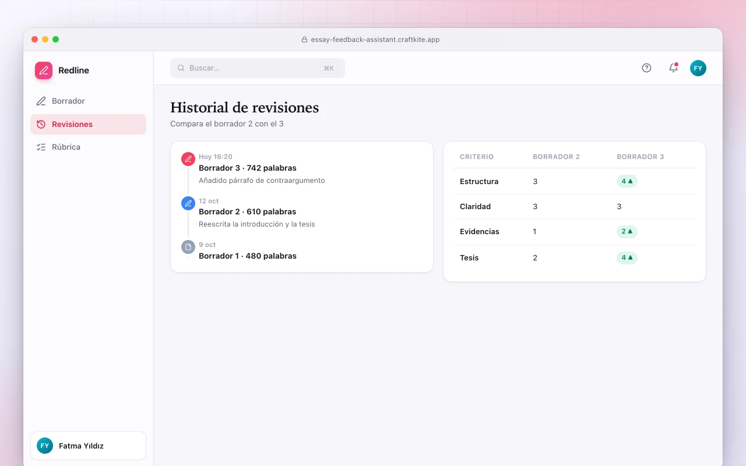
Task: Click the red Borrador 3 timeline marker
Action: click(188, 159)
